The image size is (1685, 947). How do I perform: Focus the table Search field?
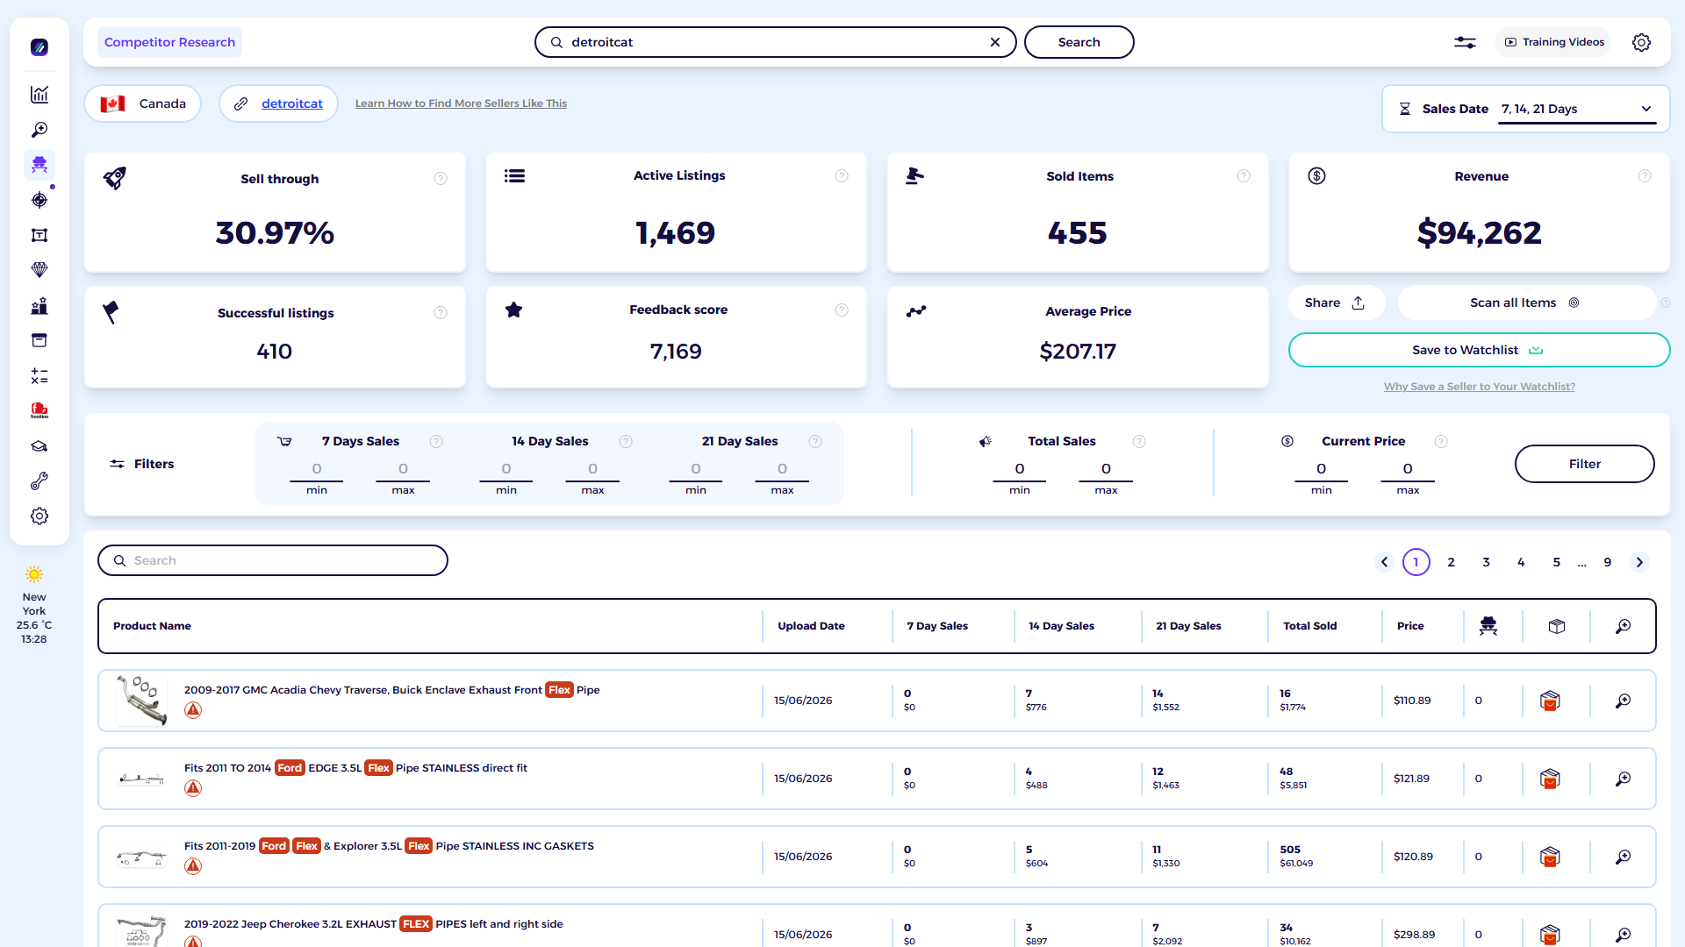pos(273,560)
